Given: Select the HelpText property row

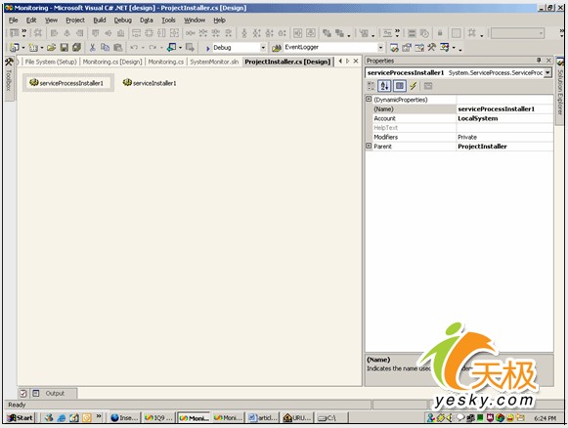Looking at the screenshot, I should 459,128.
